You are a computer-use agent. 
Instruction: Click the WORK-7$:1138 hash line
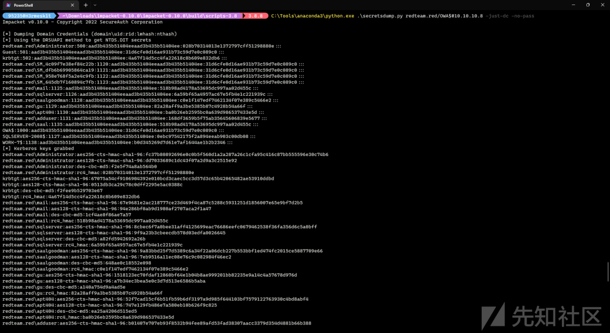117,143
